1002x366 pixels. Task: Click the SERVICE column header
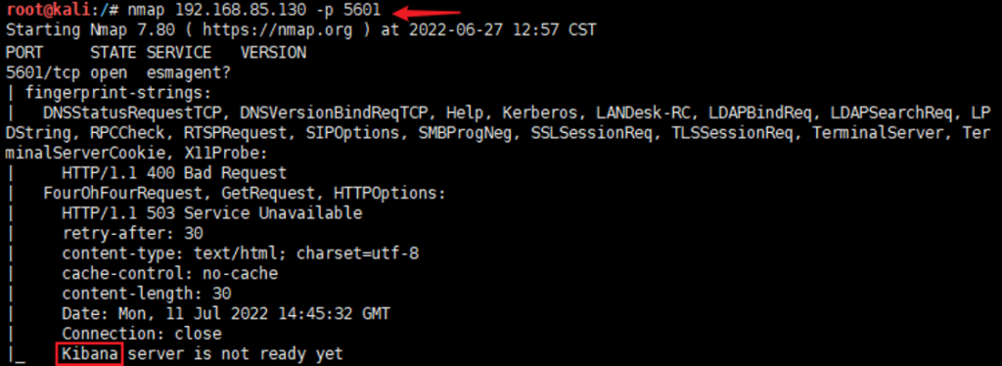coord(179,53)
